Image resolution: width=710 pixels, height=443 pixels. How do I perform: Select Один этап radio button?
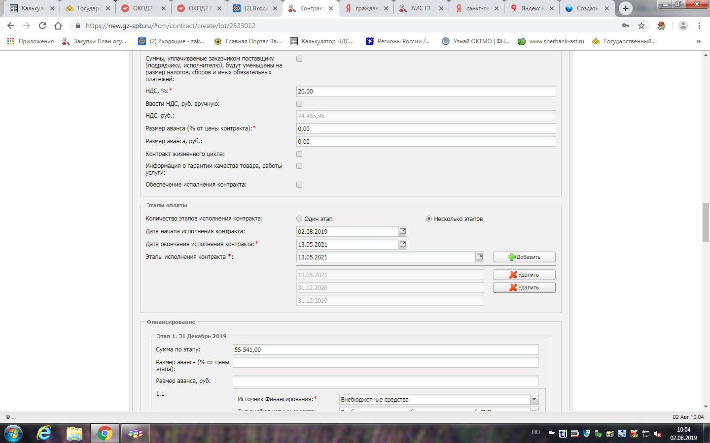coord(299,219)
